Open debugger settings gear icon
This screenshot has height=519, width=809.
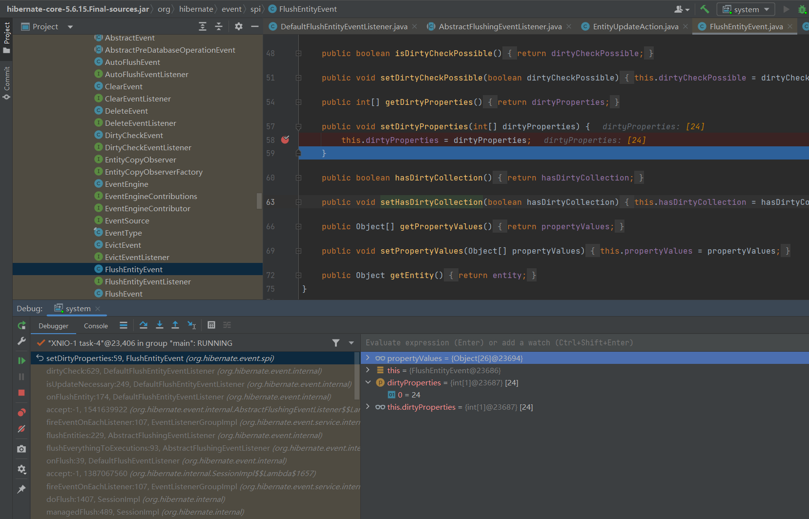[21, 469]
